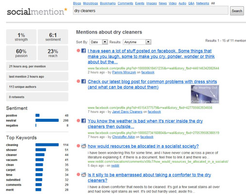Click red sentiment dot beside 'I have seen a lot'

(x=78, y=50)
